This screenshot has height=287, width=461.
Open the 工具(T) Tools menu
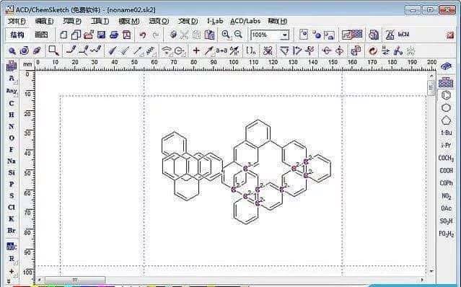click(x=100, y=21)
